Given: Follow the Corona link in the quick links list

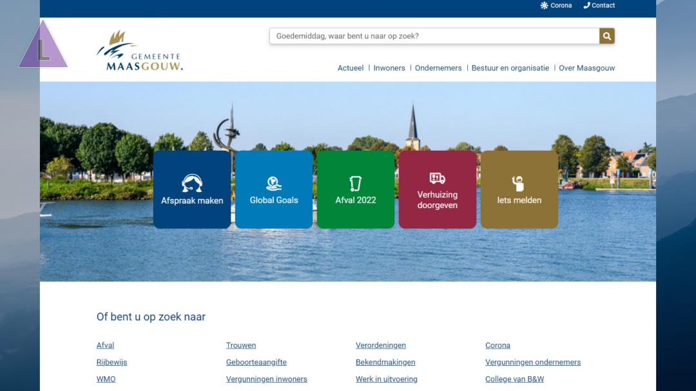Looking at the screenshot, I should pyautogui.click(x=498, y=345).
